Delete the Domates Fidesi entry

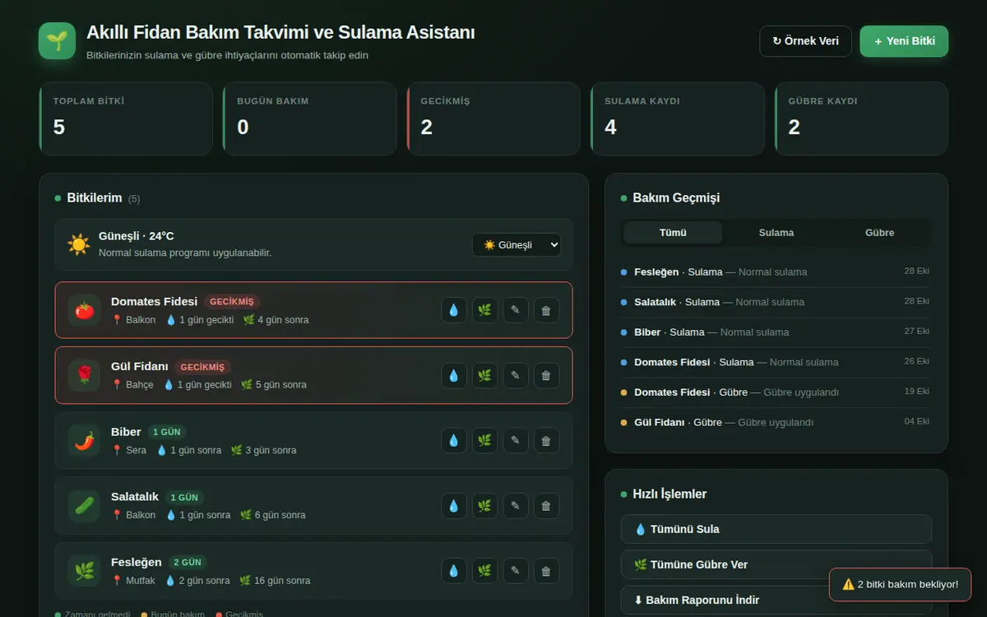coord(546,310)
